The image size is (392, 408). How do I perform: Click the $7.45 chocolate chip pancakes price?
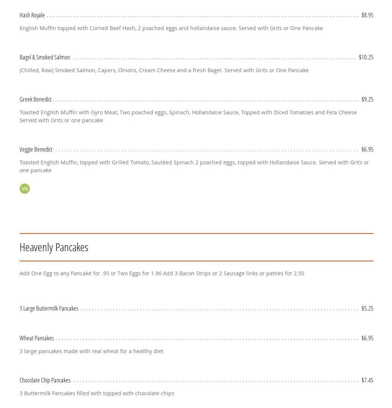[x=367, y=380]
